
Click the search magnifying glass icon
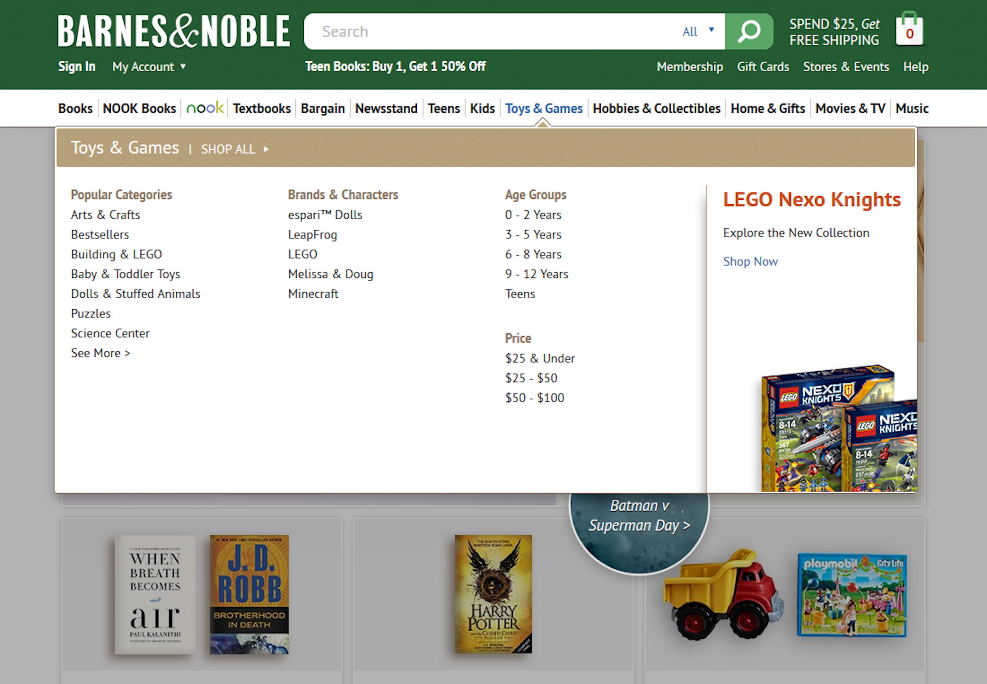748,31
